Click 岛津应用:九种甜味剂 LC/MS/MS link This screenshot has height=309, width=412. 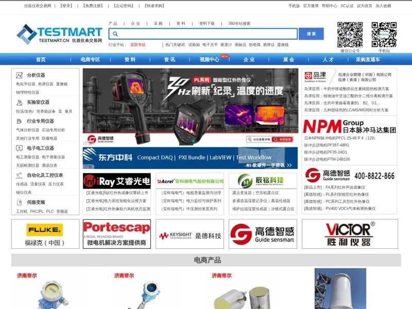point(346,110)
